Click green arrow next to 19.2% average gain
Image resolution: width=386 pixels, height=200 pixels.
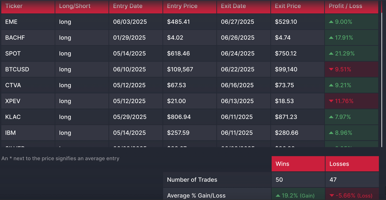click(x=278, y=196)
